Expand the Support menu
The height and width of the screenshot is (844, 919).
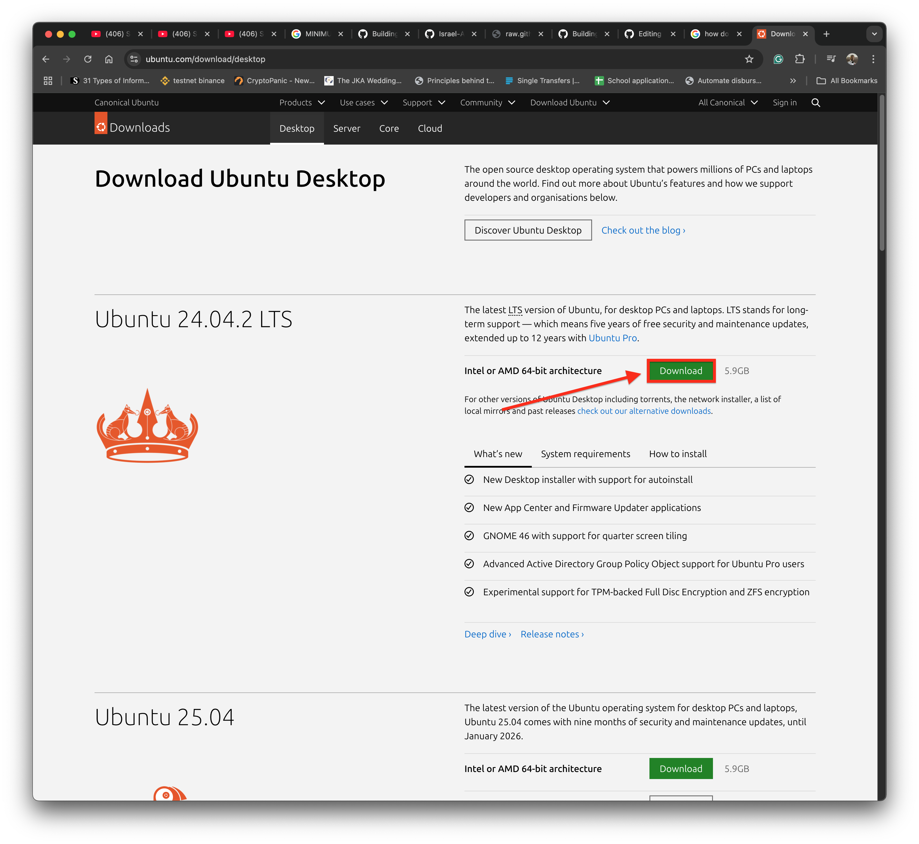pos(424,103)
